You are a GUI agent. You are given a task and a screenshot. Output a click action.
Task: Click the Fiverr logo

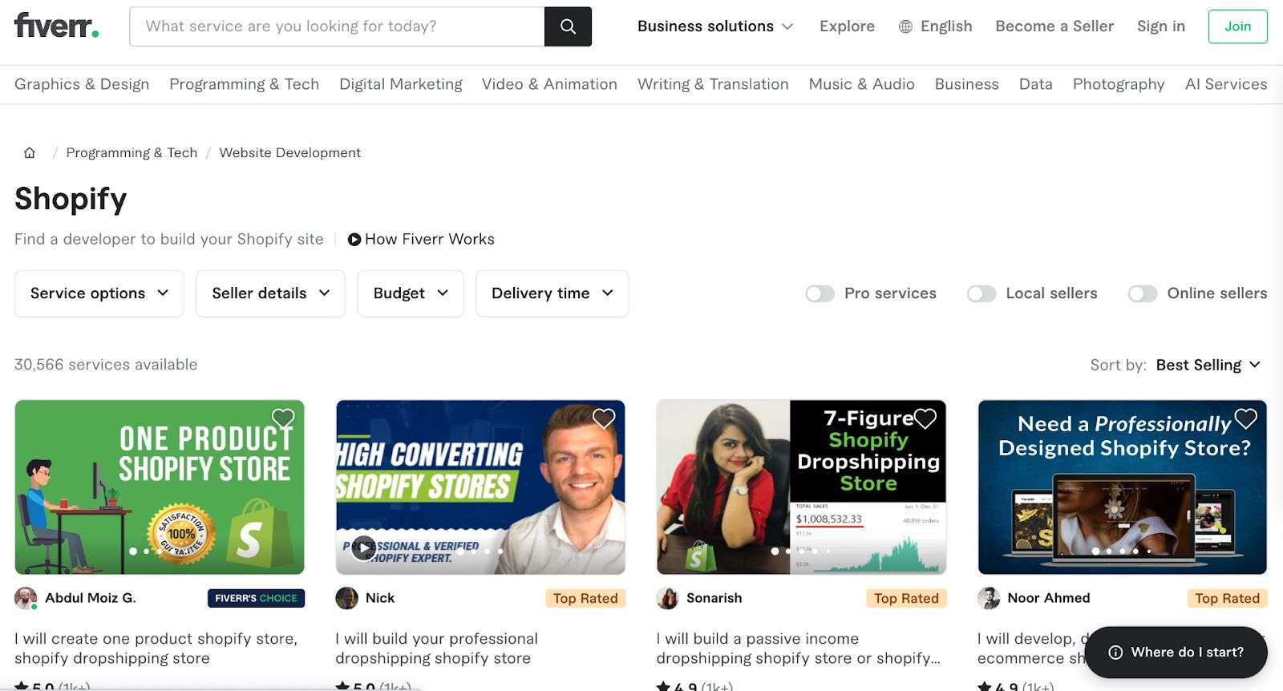[56, 26]
